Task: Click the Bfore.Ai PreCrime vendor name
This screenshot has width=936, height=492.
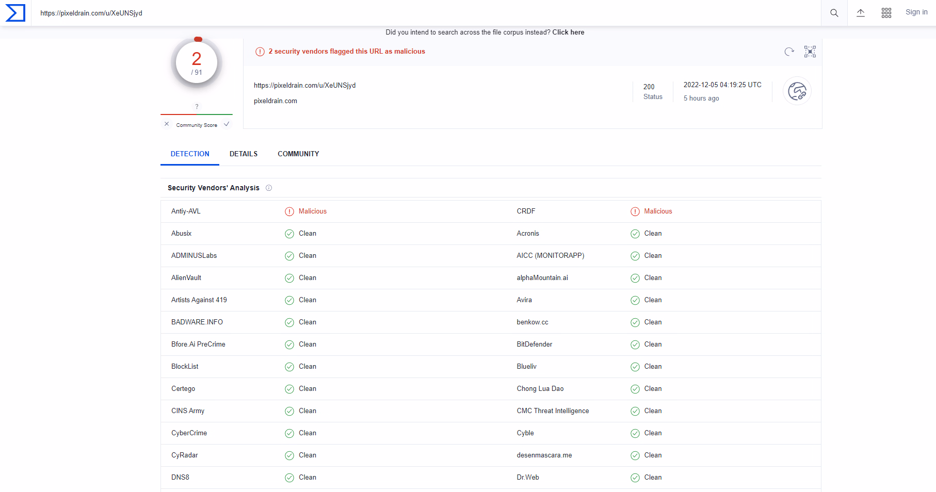Action: 198,345
